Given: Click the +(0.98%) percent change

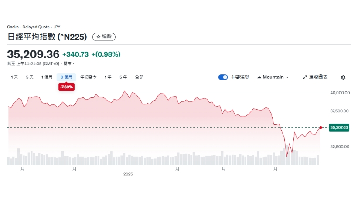Looking at the screenshot, I should (106, 54).
